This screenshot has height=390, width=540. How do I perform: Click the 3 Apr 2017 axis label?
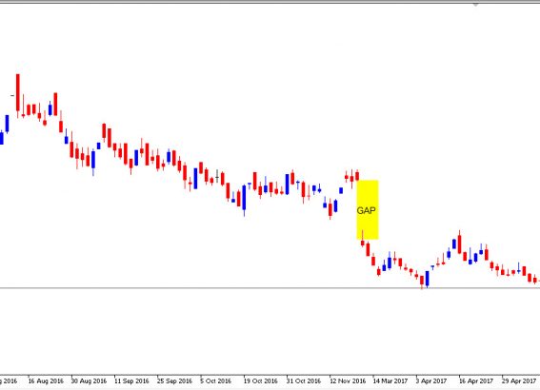coord(431,381)
